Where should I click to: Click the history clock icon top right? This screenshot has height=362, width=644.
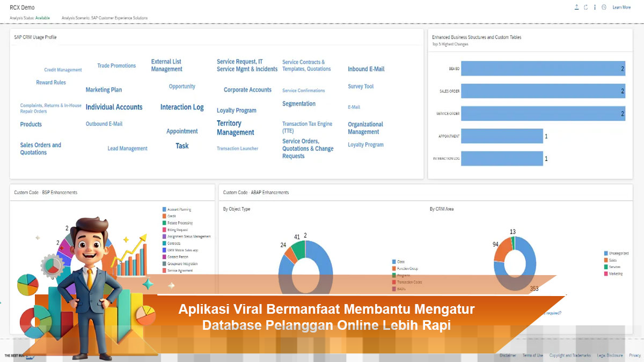(x=604, y=7)
